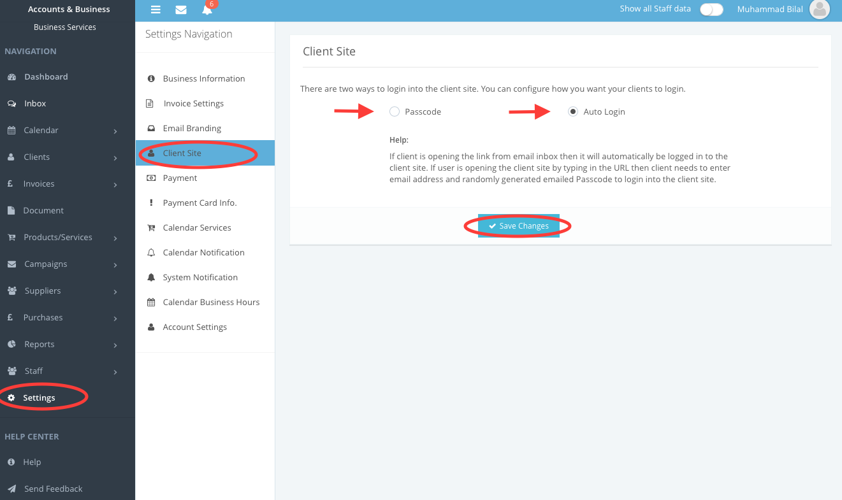Image resolution: width=842 pixels, height=500 pixels.
Task: Click the Calendar Notification bell icon
Action: click(151, 253)
